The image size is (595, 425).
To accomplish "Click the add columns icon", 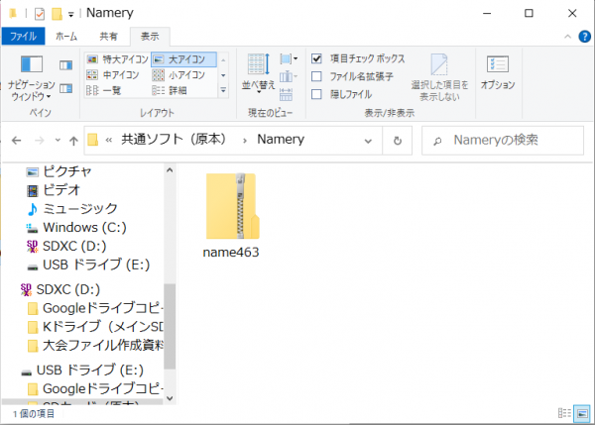I will click(288, 77).
